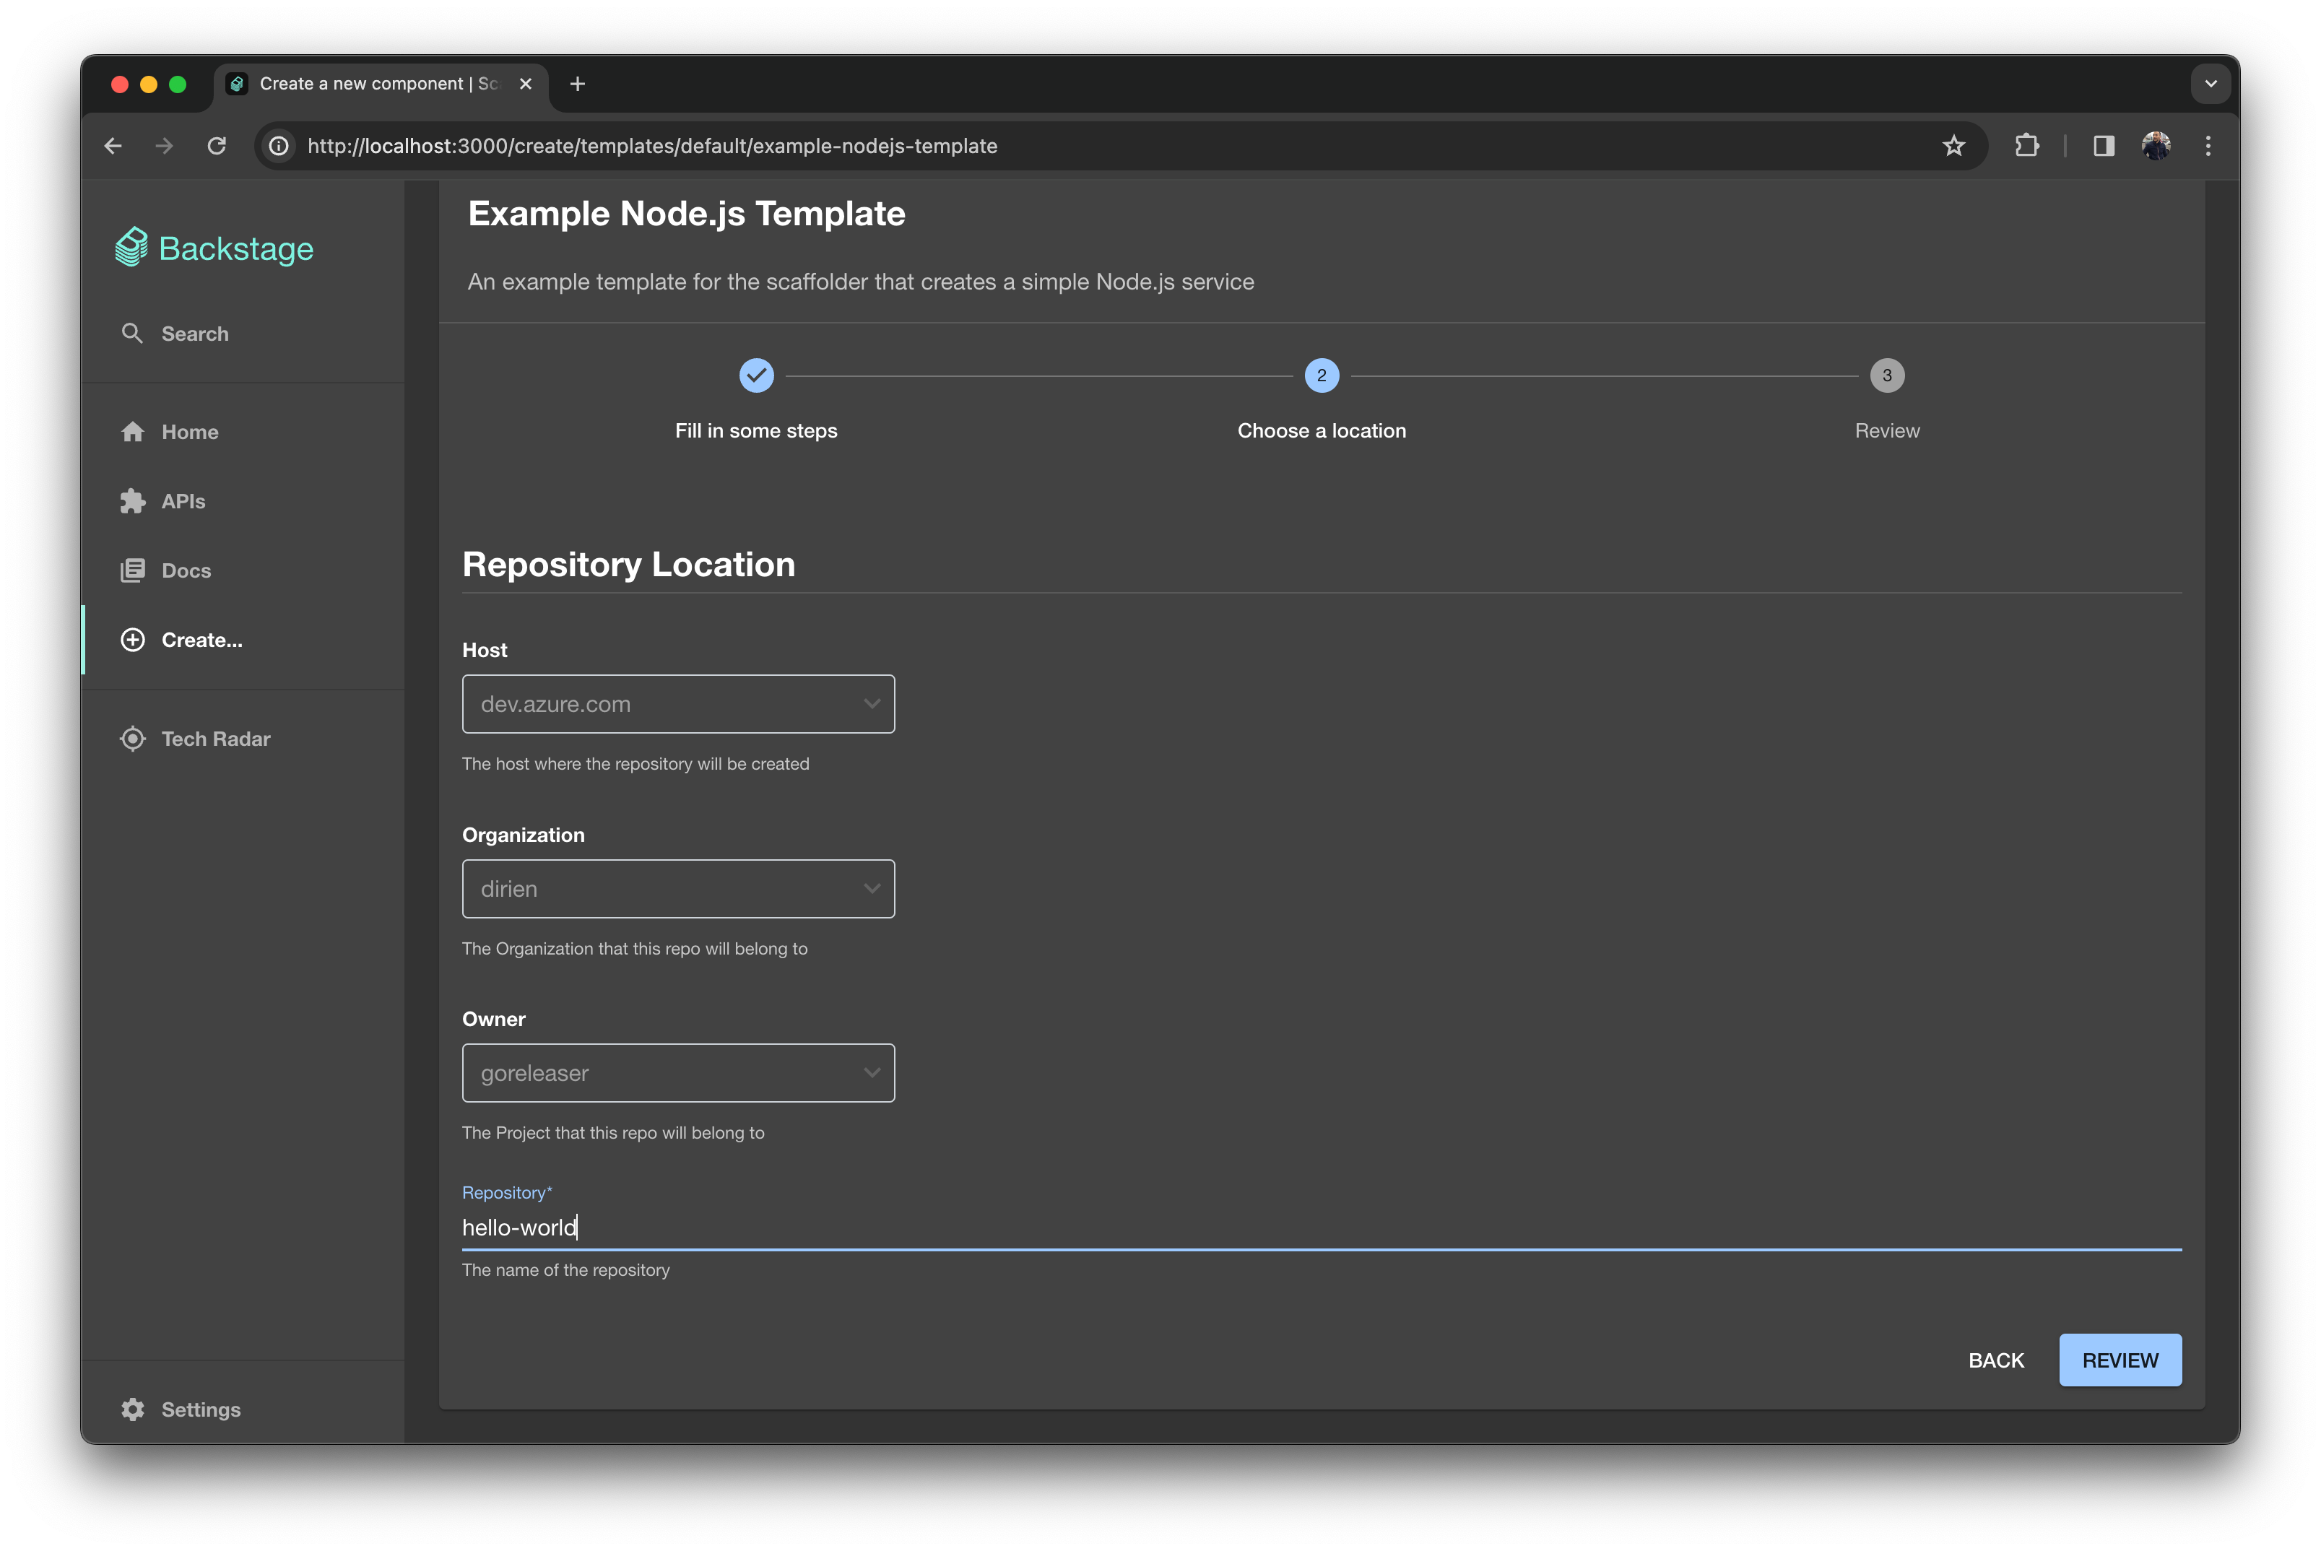Click the 'Choose a location' step label
The width and height of the screenshot is (2321, 1551).
tap(1322, 430)
